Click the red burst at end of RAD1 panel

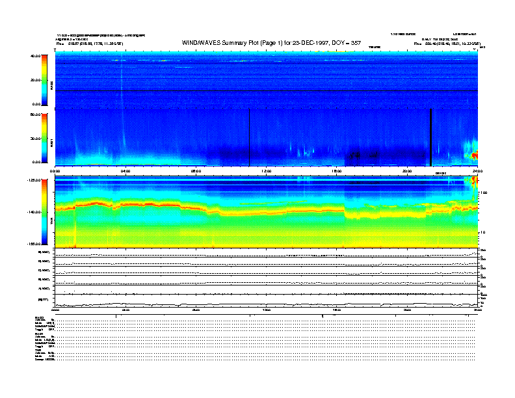click(x=475, y=155)
